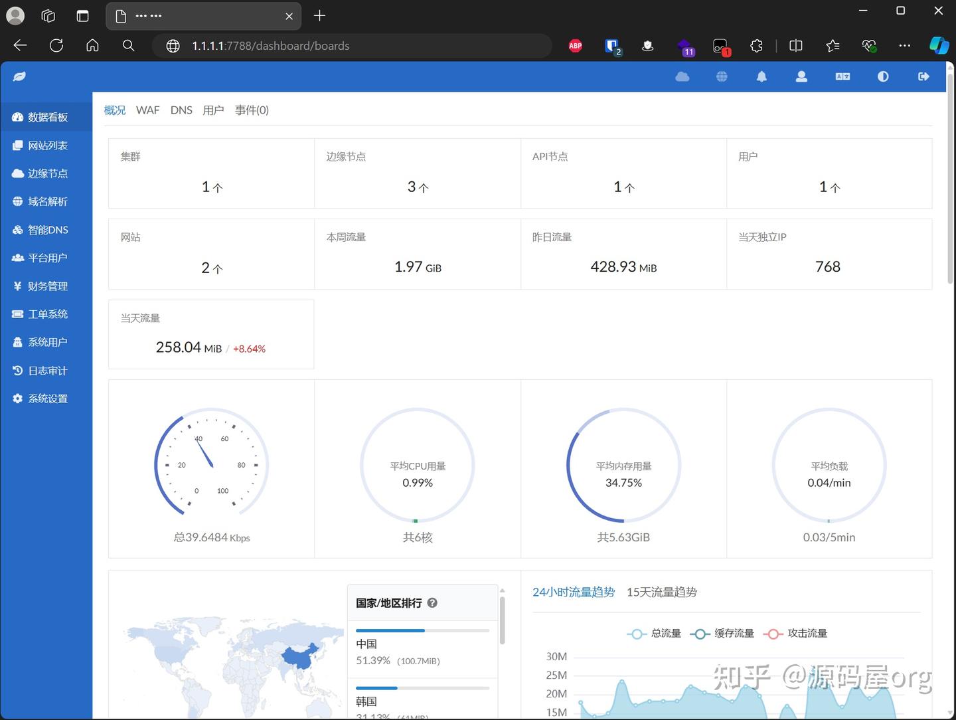Switch to the DNS tab

(181, 110)
